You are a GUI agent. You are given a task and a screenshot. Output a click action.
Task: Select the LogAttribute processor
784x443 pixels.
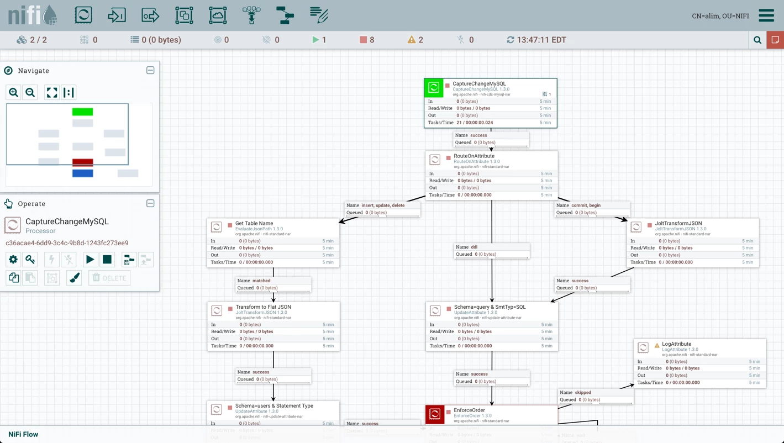point(700,363)
